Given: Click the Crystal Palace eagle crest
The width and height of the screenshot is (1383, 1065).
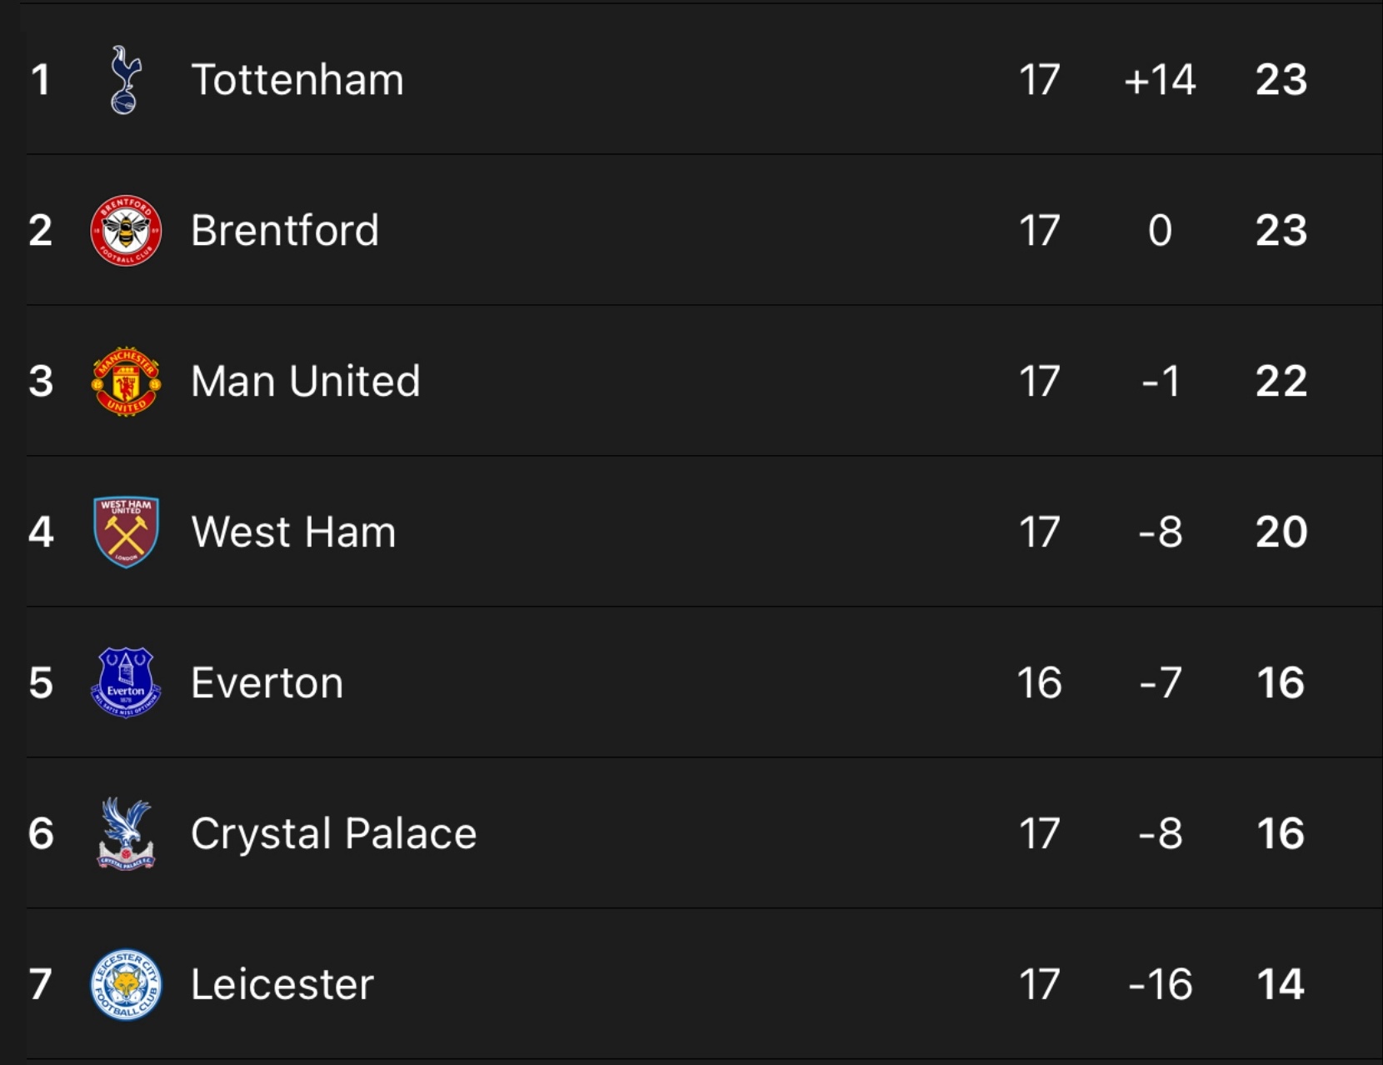Looking at the screenshot, I should click(126, 833).
